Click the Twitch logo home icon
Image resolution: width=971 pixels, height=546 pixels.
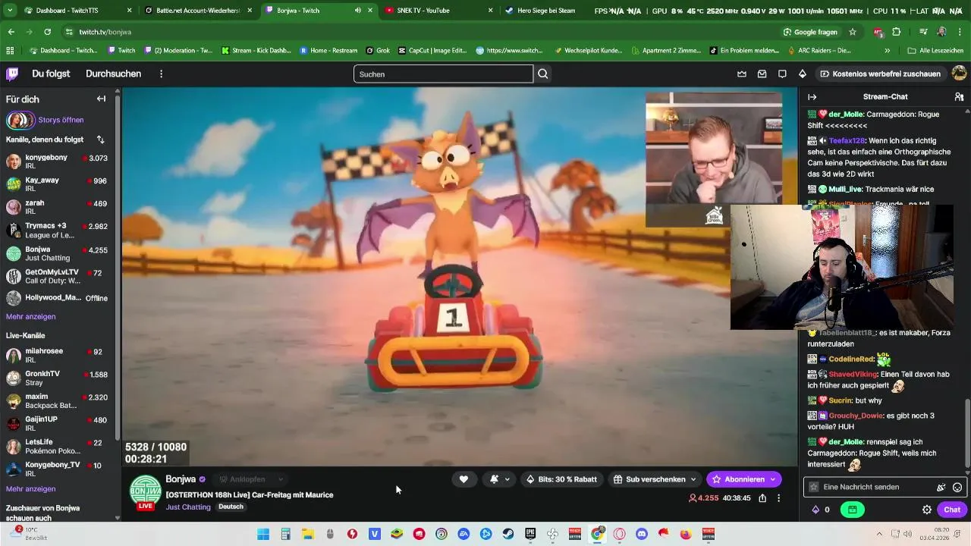point(12,74)
